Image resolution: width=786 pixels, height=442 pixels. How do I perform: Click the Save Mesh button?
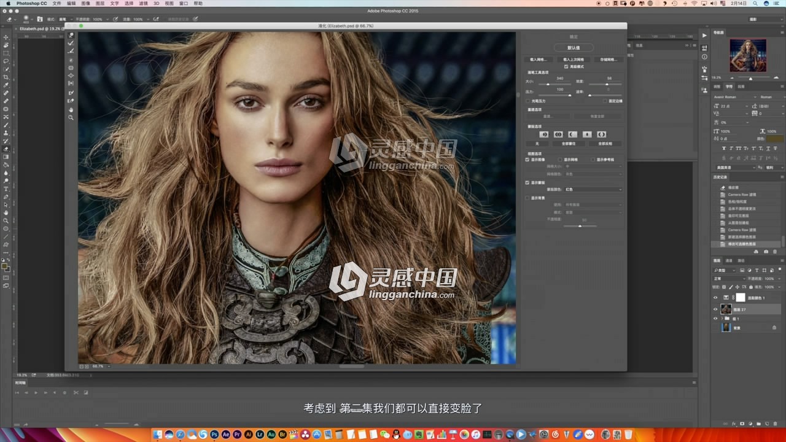point(609,60)
